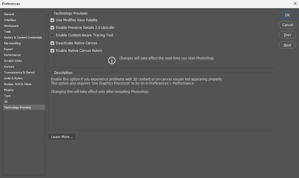Switch to Interface preferences
This screenshot has height=178, width=299.
pyautogui.click(x=24, y=20)
